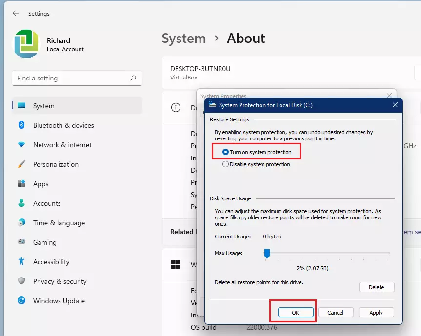
Task: Confirm with the OK button
Action: click(x=296, y=313)
